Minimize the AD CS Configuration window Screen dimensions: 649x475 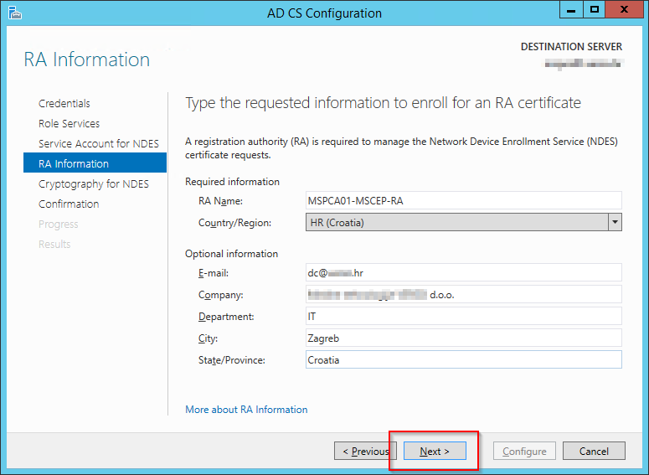571,9
